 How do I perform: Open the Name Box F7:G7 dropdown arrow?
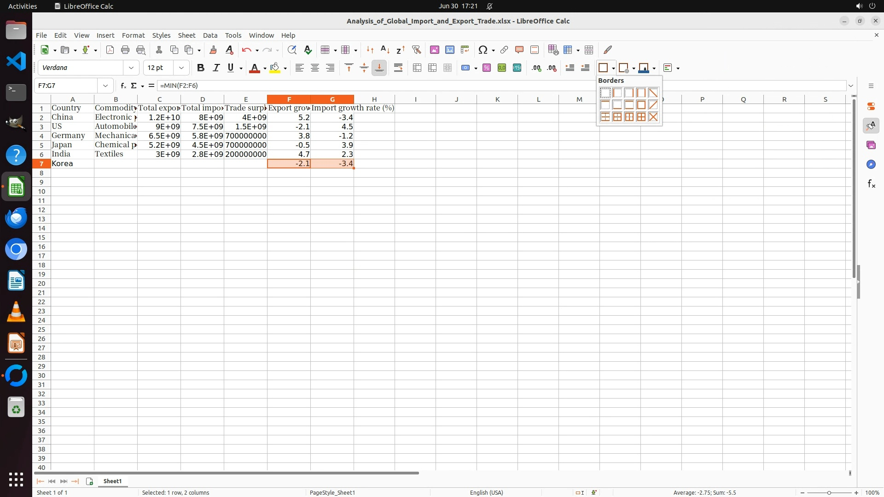pyautogui.click(x=105, y=86)
